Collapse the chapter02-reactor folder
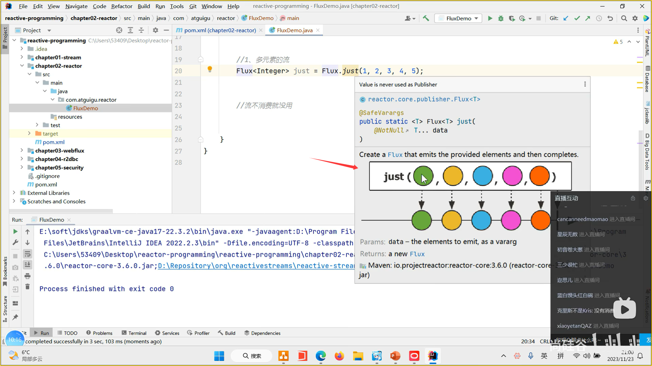The width and height of the screenshot is (652, 366). click(x=22, y=66)
